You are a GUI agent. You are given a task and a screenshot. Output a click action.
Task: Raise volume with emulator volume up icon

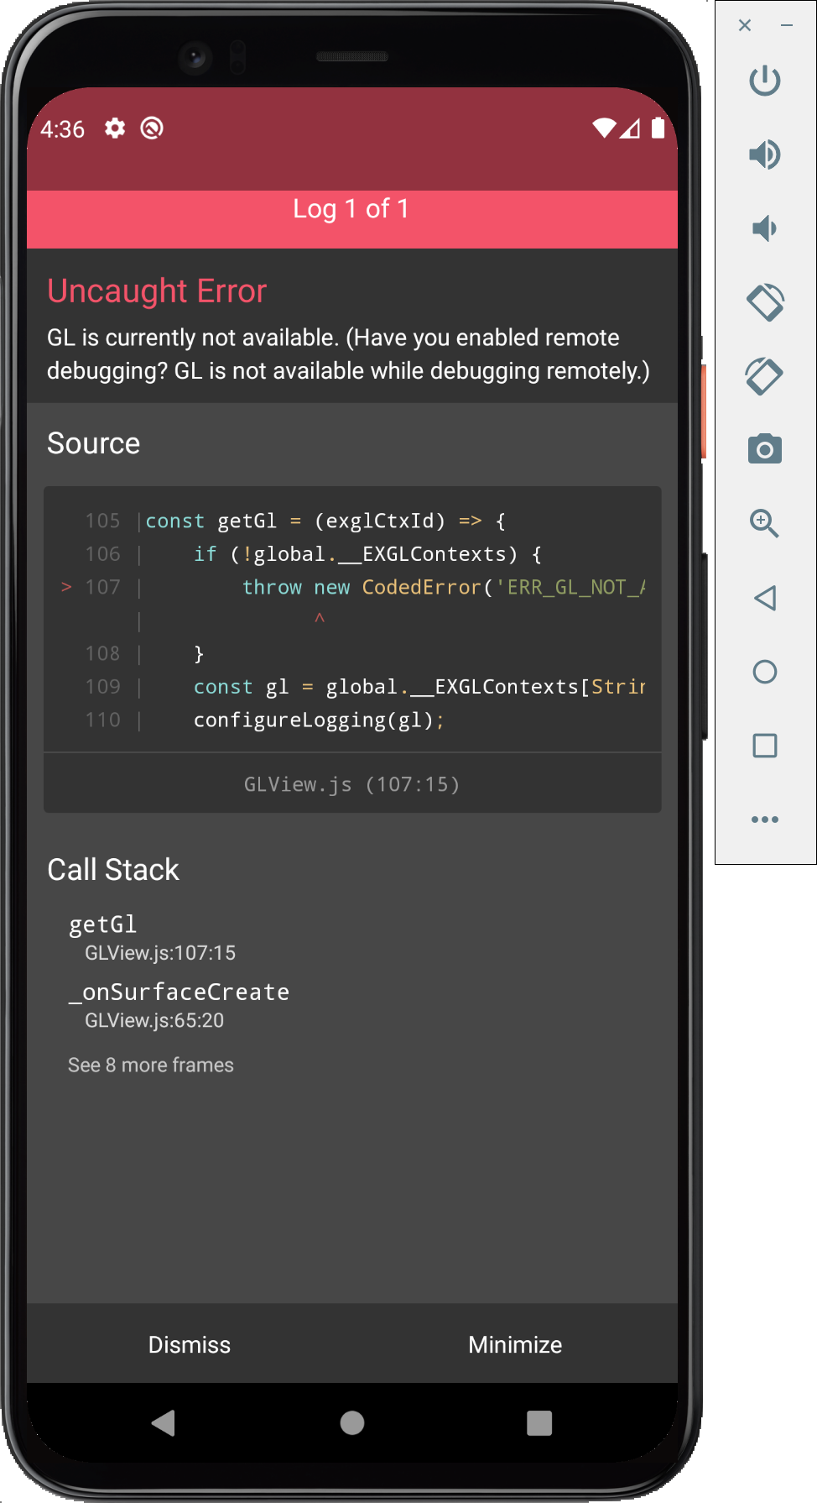click(x=765, y=154)
